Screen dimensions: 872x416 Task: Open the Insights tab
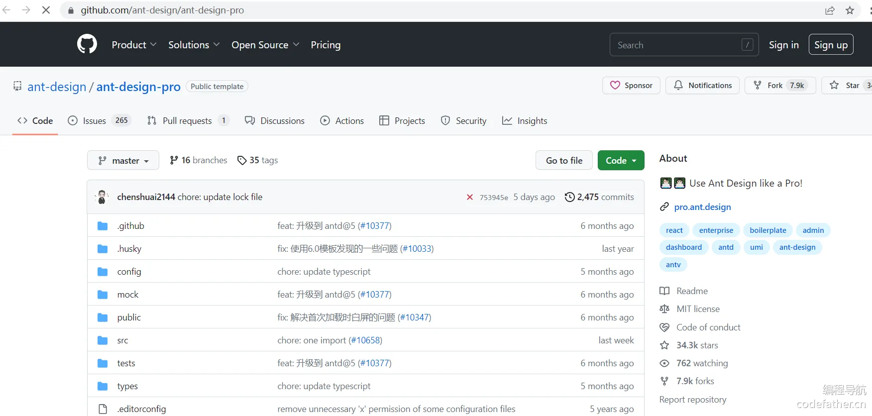click(525, 120)
